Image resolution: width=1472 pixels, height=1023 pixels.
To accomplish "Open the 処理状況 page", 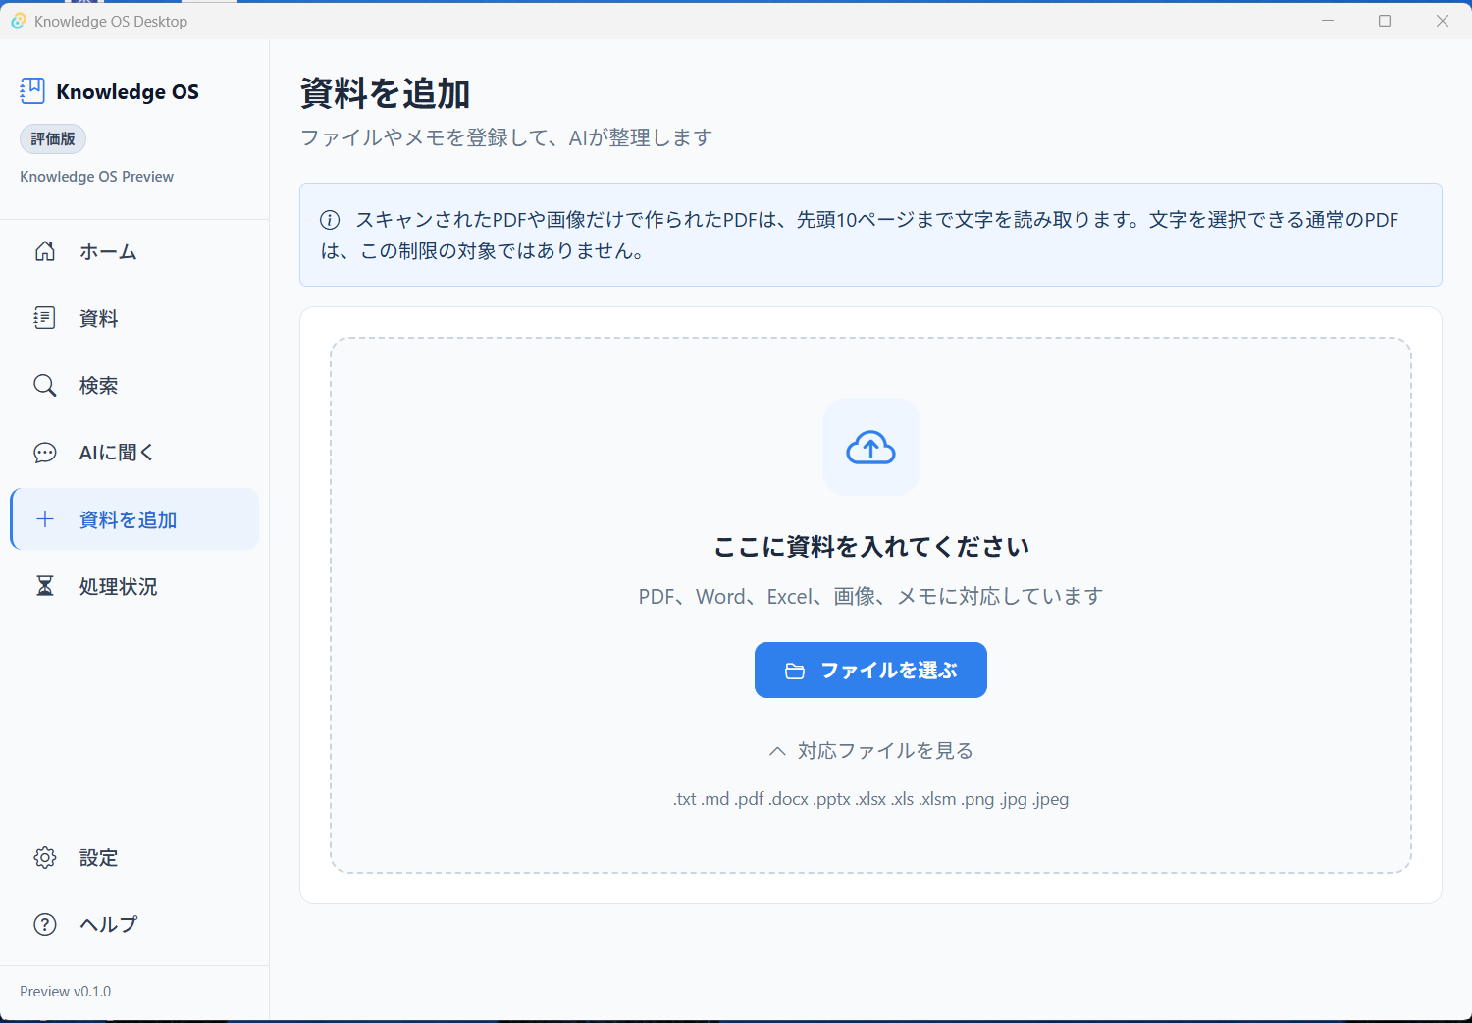I will pyautogui.click(x=134, y=586).
